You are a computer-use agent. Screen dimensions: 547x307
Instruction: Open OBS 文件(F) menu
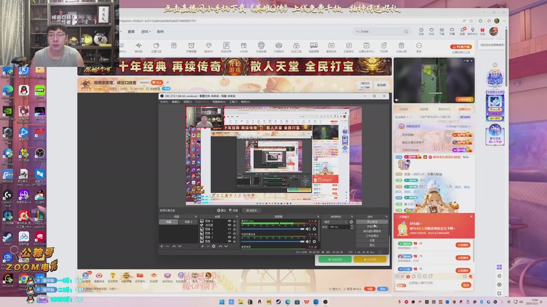pos(164,102)
